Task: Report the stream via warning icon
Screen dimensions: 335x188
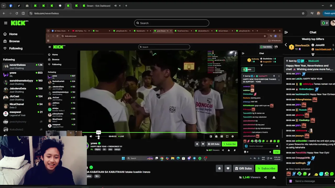Action: pos(274,177)
